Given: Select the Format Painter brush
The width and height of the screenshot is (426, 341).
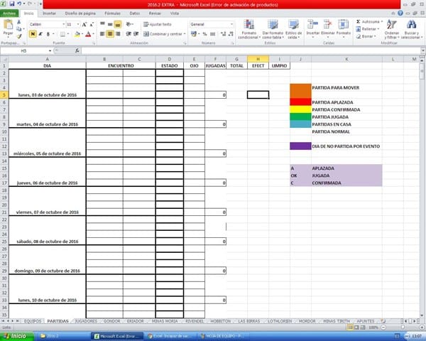Looking at the screenshot, I should (x=18, y=36).
